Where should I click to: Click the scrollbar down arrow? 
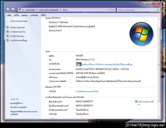click(159, 117)
